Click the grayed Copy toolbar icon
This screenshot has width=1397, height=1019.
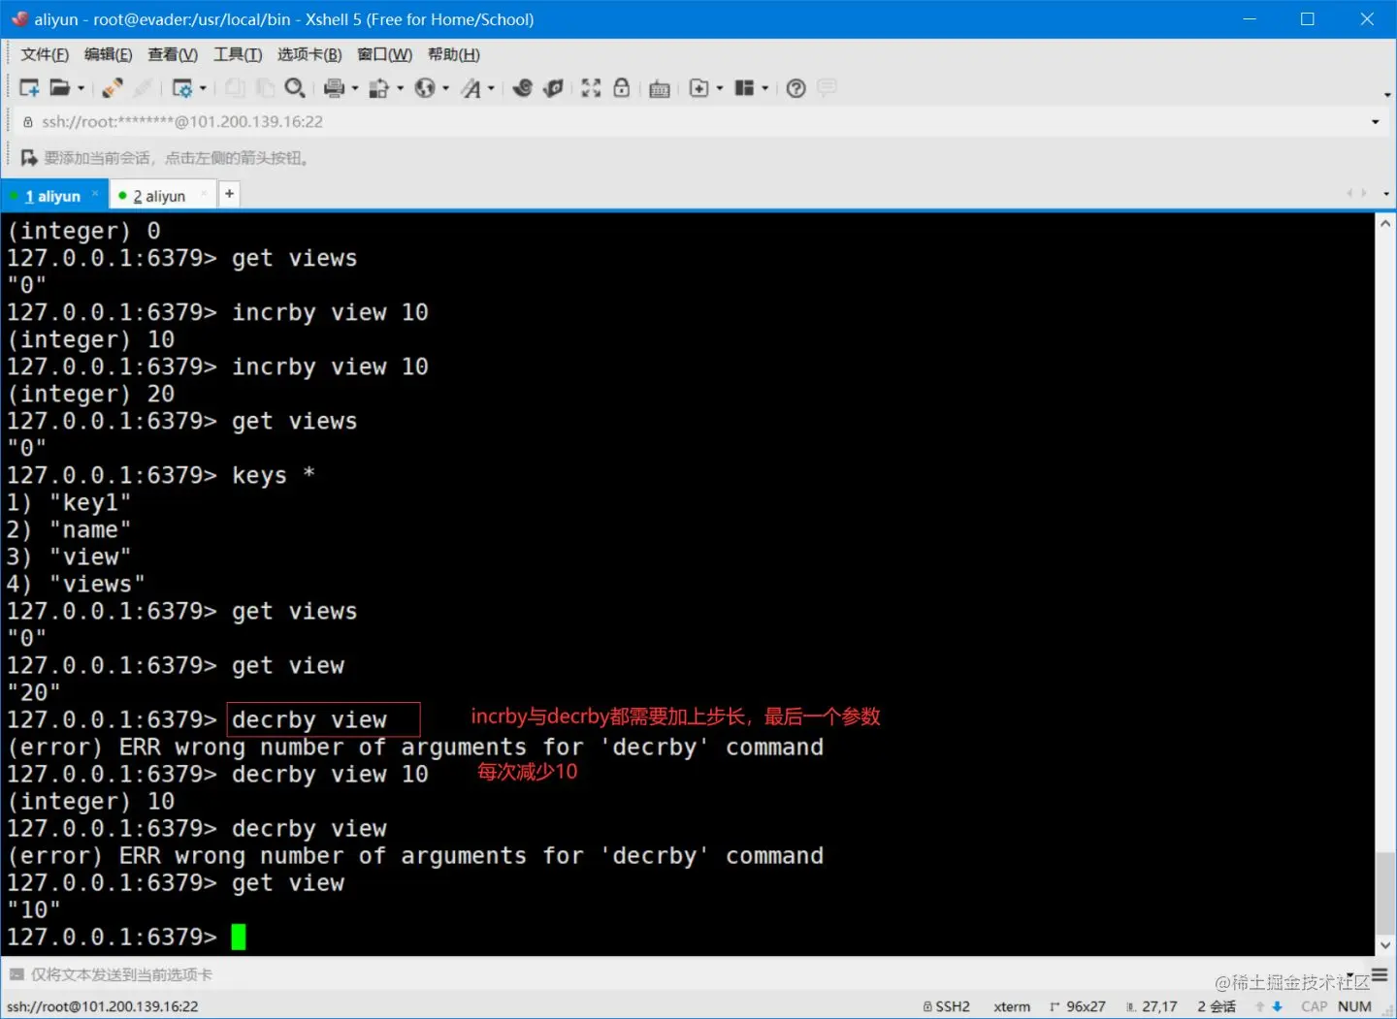235,88
